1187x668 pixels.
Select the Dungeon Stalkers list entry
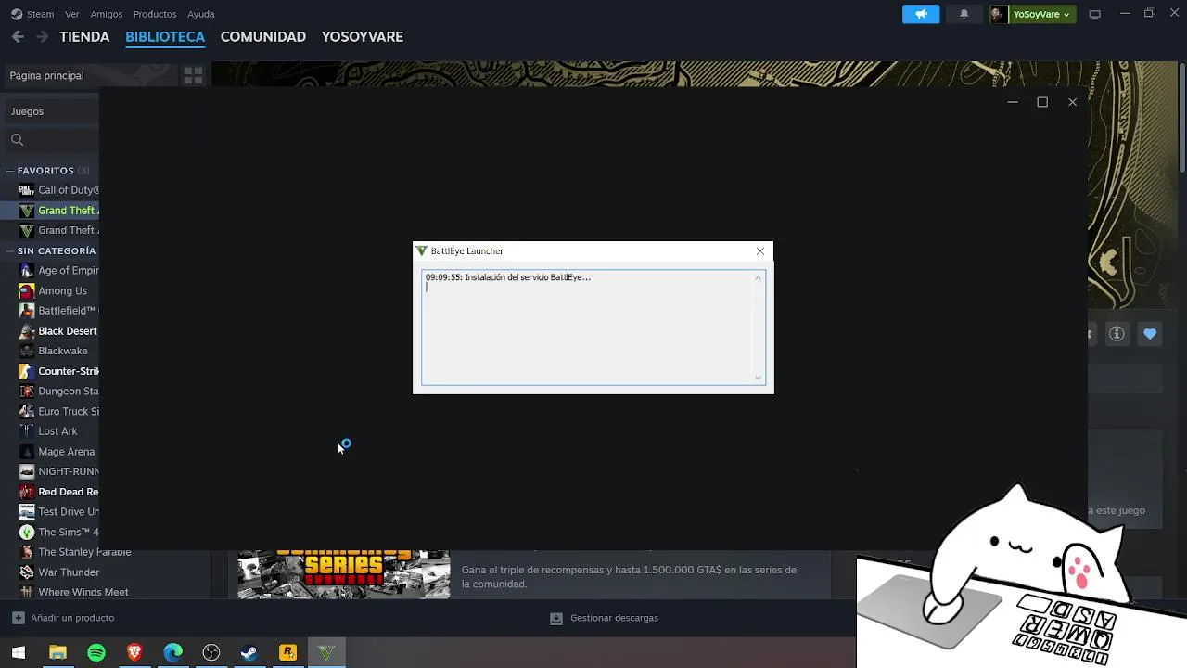click(69, 392)
